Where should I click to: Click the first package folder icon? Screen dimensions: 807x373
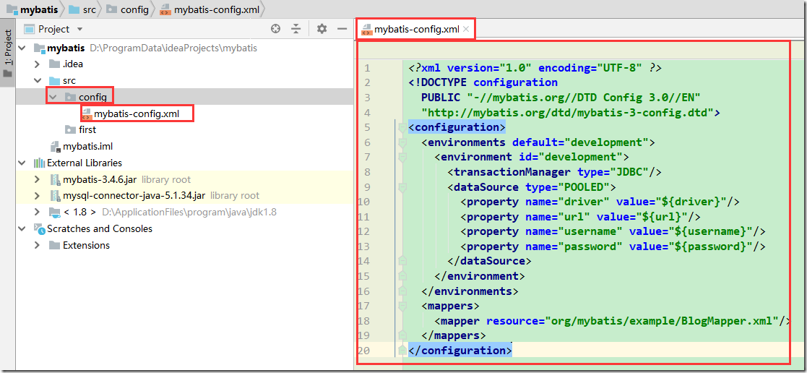[70, 130]
